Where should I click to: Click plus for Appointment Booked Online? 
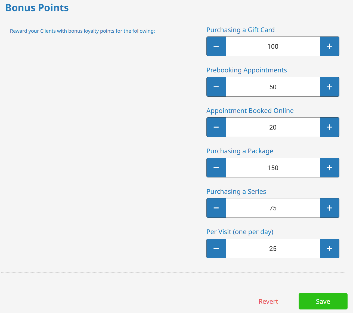tap(329, 127)
